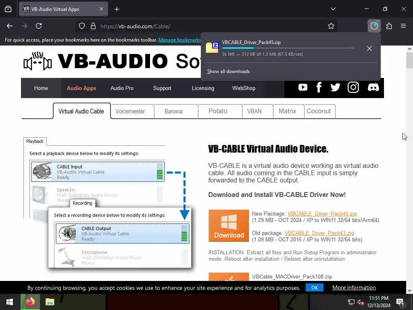Image resolution: width=413 pixels, height=310 pixels.
Task: Click the site security padlock icon
Action: (x=93, y=26)
